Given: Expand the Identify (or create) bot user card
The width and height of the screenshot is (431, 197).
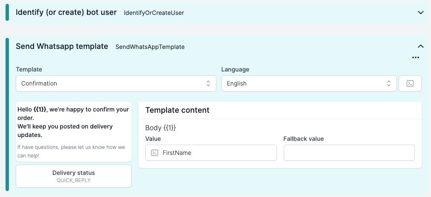Looking at the screenshot, I should point(420,13).
